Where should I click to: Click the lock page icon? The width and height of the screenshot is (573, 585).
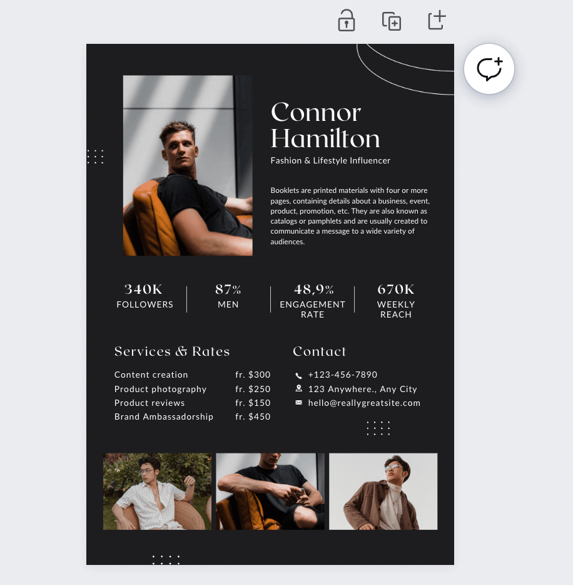[346, 20]
